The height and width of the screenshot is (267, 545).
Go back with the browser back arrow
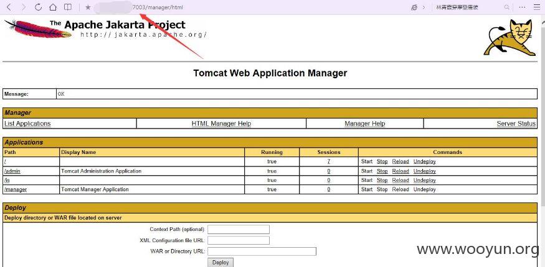coord(9,7)
